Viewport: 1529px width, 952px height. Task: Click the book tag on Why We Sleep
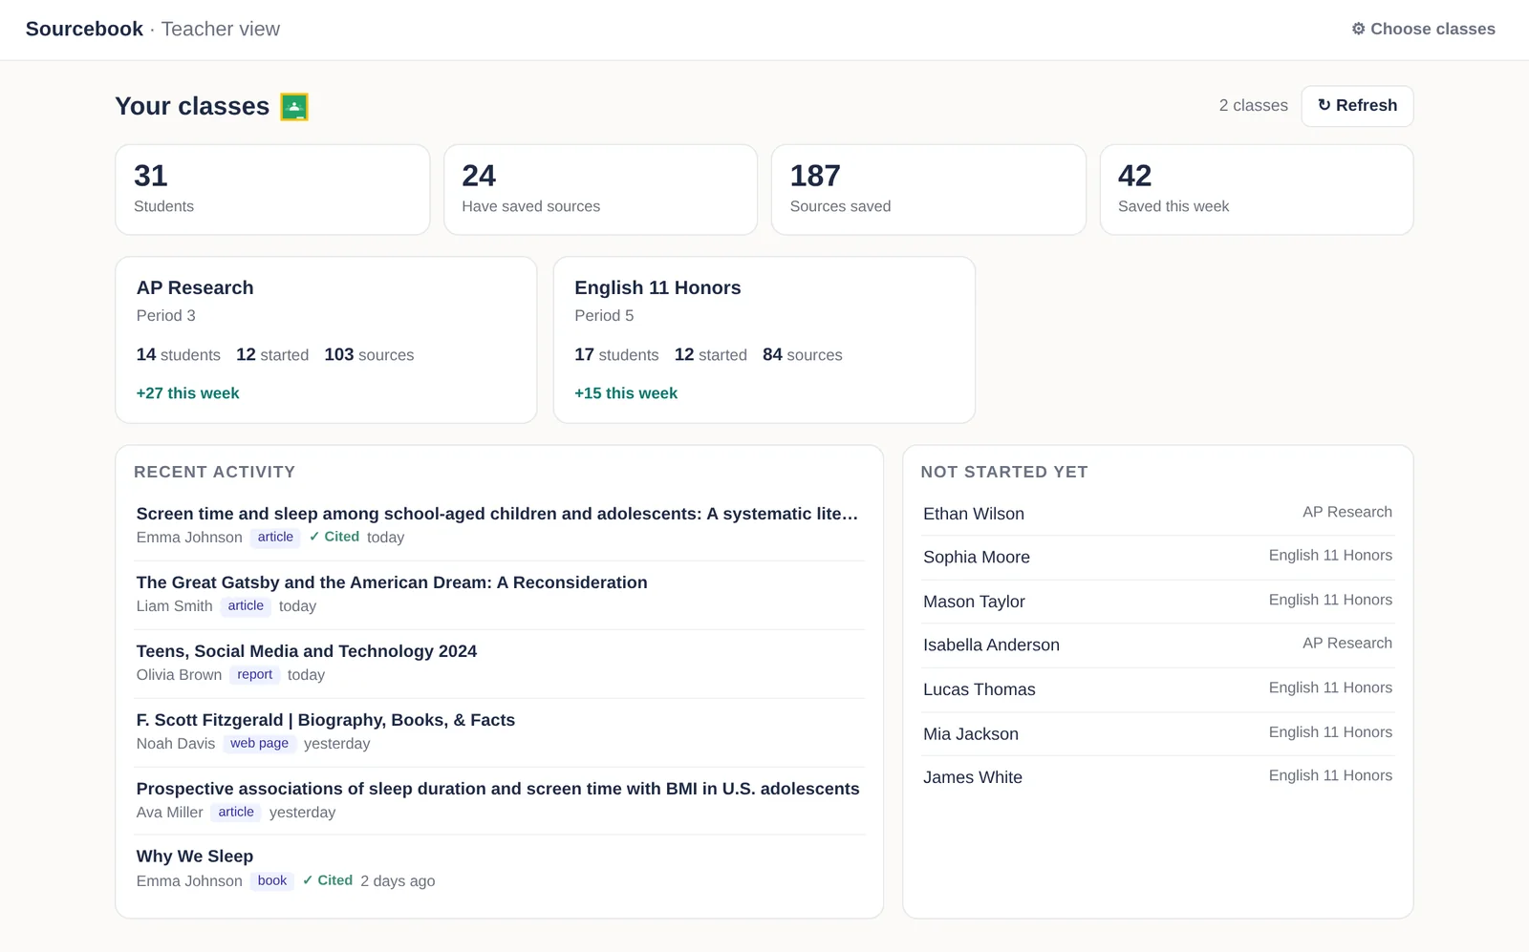[x=272, y=881]
